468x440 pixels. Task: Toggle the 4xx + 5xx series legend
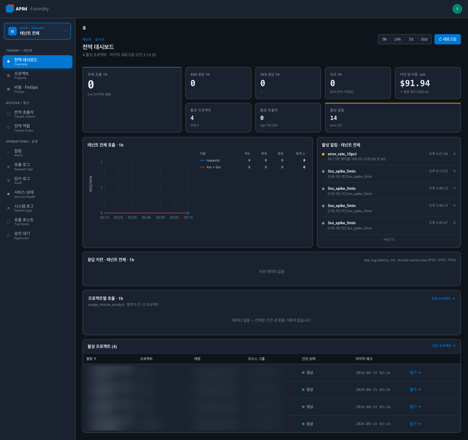(210, 167)
